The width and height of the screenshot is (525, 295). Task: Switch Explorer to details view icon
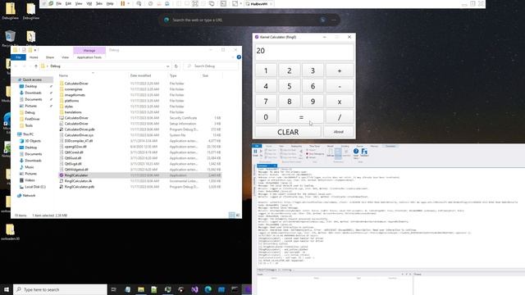click(231, 215)
